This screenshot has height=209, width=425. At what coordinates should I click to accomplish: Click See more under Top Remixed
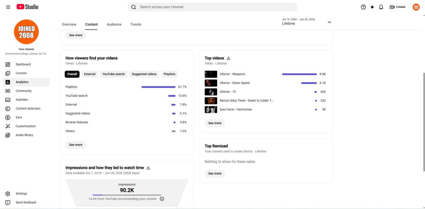point(215,174)
